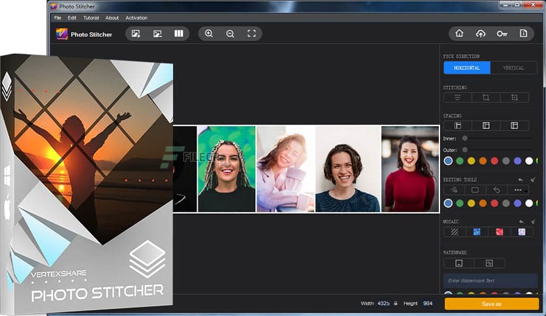Click the Width value 4325
Image resolution: width=546 pixels, height=316 pixels.
[x=383, y=304]
